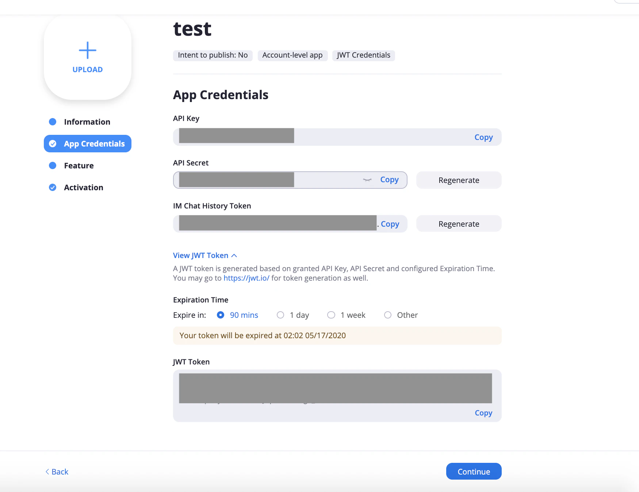Image resolution: width=639 pixels, height=492 pixels.
Task: Click the UPLOAD label
Action: [88, 70]
